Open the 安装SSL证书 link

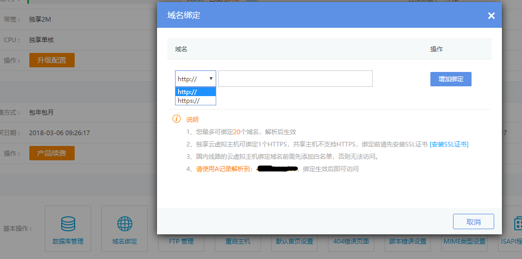pos(449,144)
